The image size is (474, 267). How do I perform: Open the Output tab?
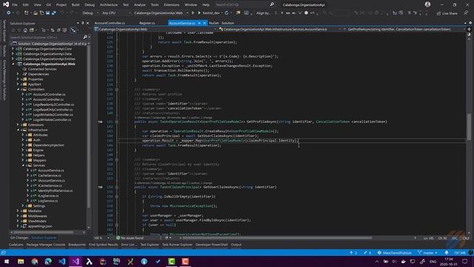236,245
